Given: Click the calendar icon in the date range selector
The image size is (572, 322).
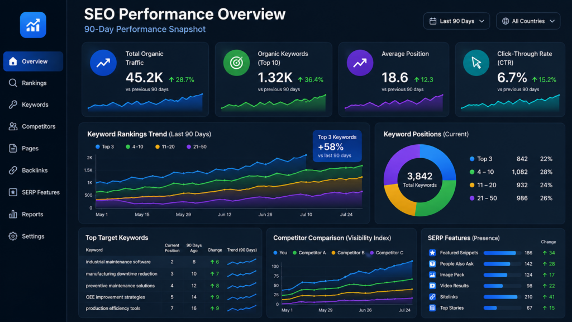Looking at the screenshot, I should [x=433, y=21].
